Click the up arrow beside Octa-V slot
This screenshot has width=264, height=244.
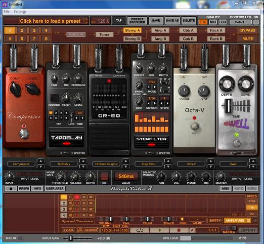(210, 161)
